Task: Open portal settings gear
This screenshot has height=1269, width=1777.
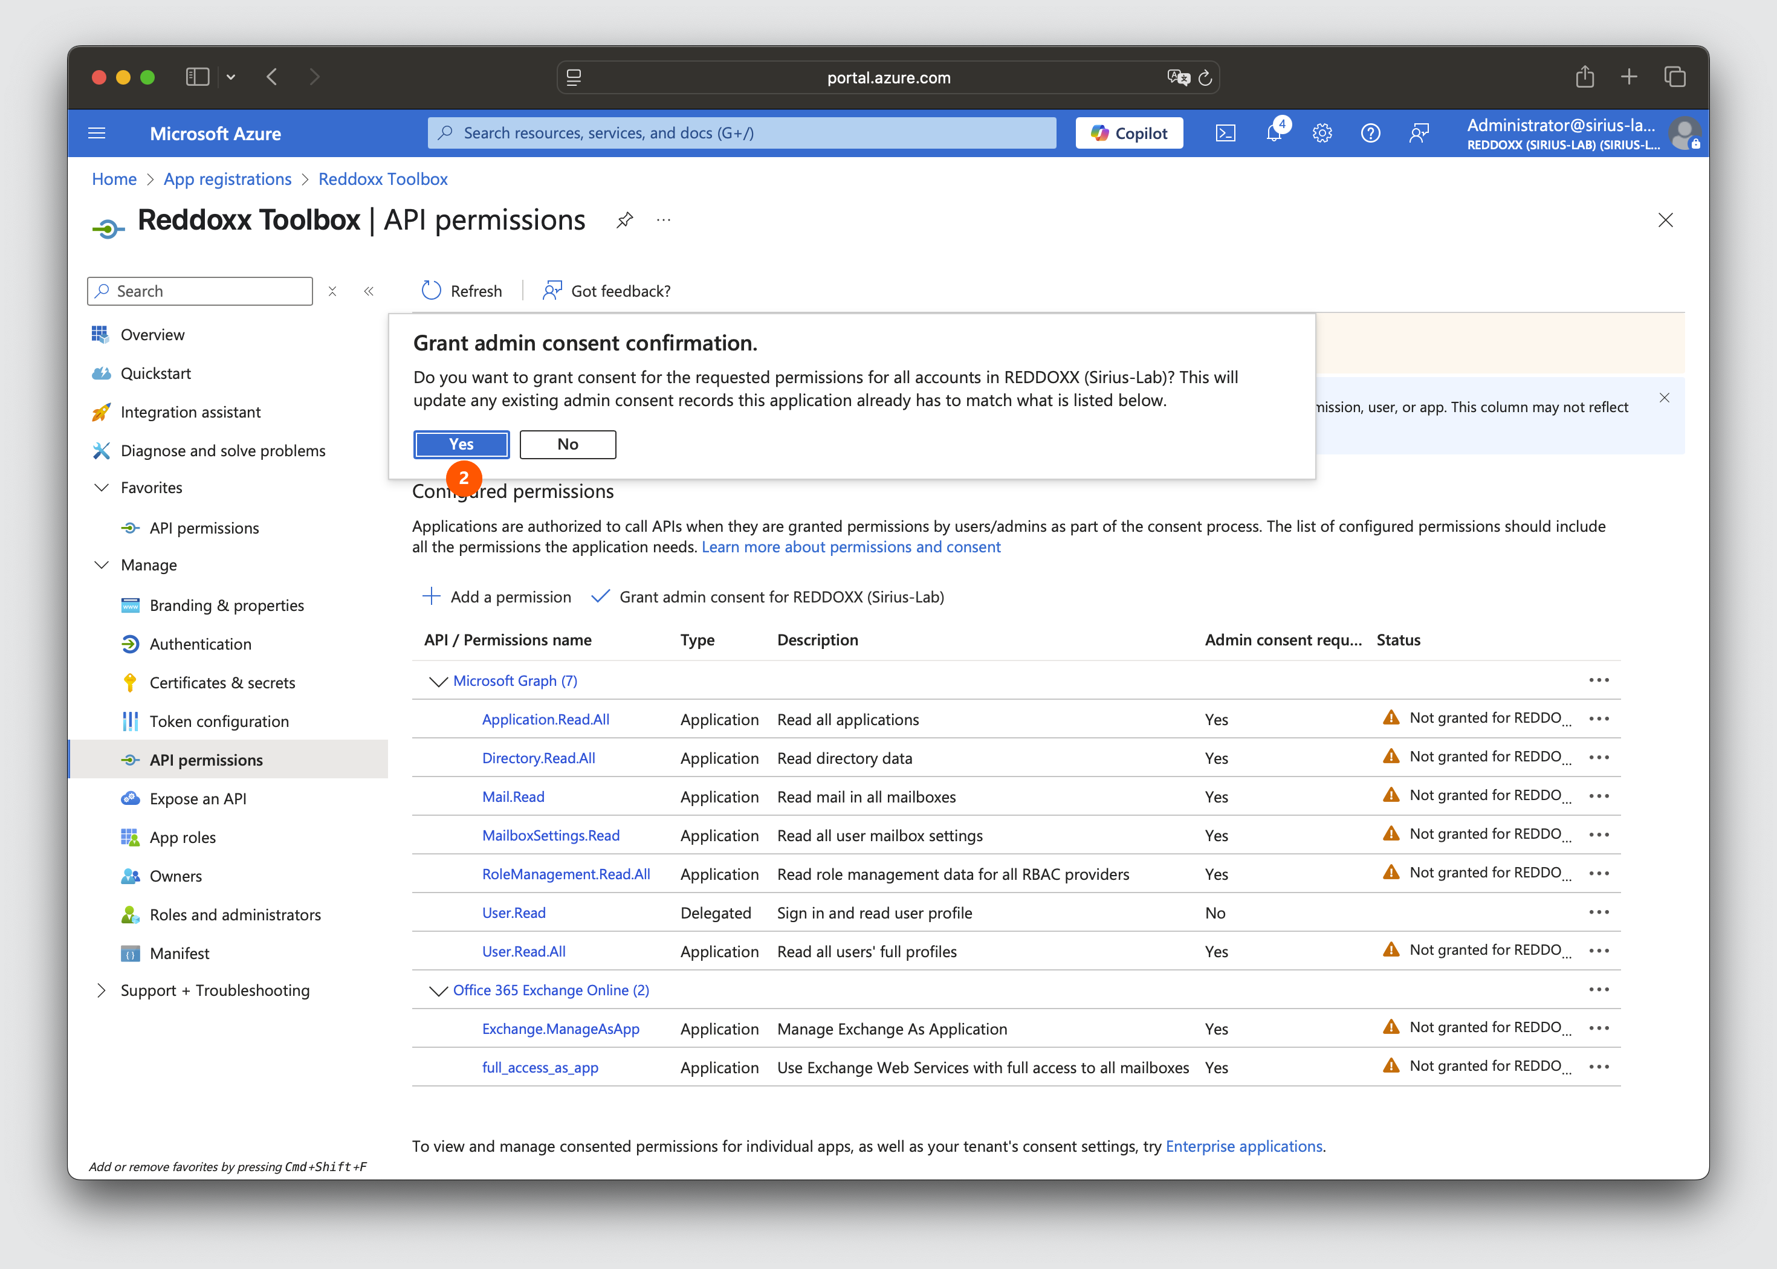Action: [x=1322, y=134]
